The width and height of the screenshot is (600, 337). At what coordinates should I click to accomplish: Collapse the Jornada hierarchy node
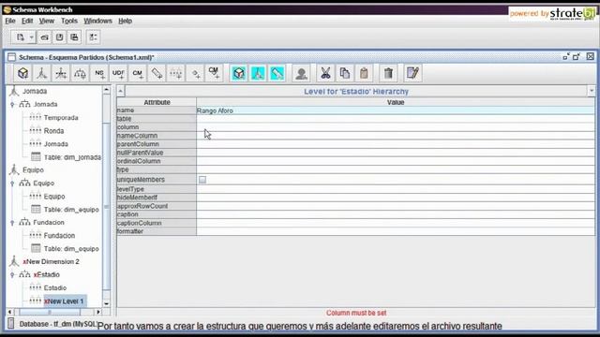(x=12, y=104)
